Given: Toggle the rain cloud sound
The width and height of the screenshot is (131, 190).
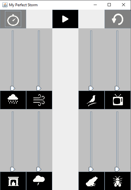Looking at the screenshot, I should 13,100.
